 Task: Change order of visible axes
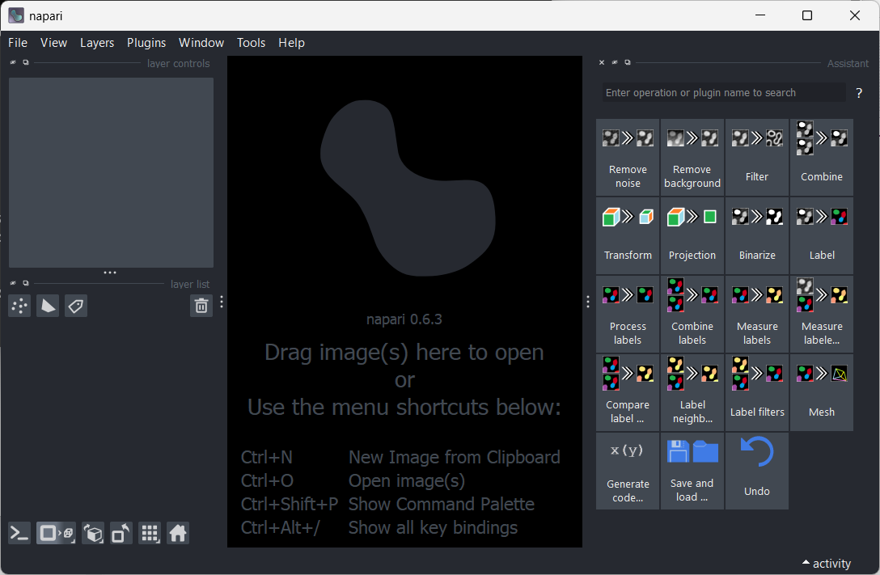[93, 533]
